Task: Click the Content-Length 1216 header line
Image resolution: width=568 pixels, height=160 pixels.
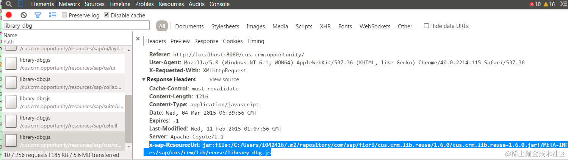Action: (179, 96)
